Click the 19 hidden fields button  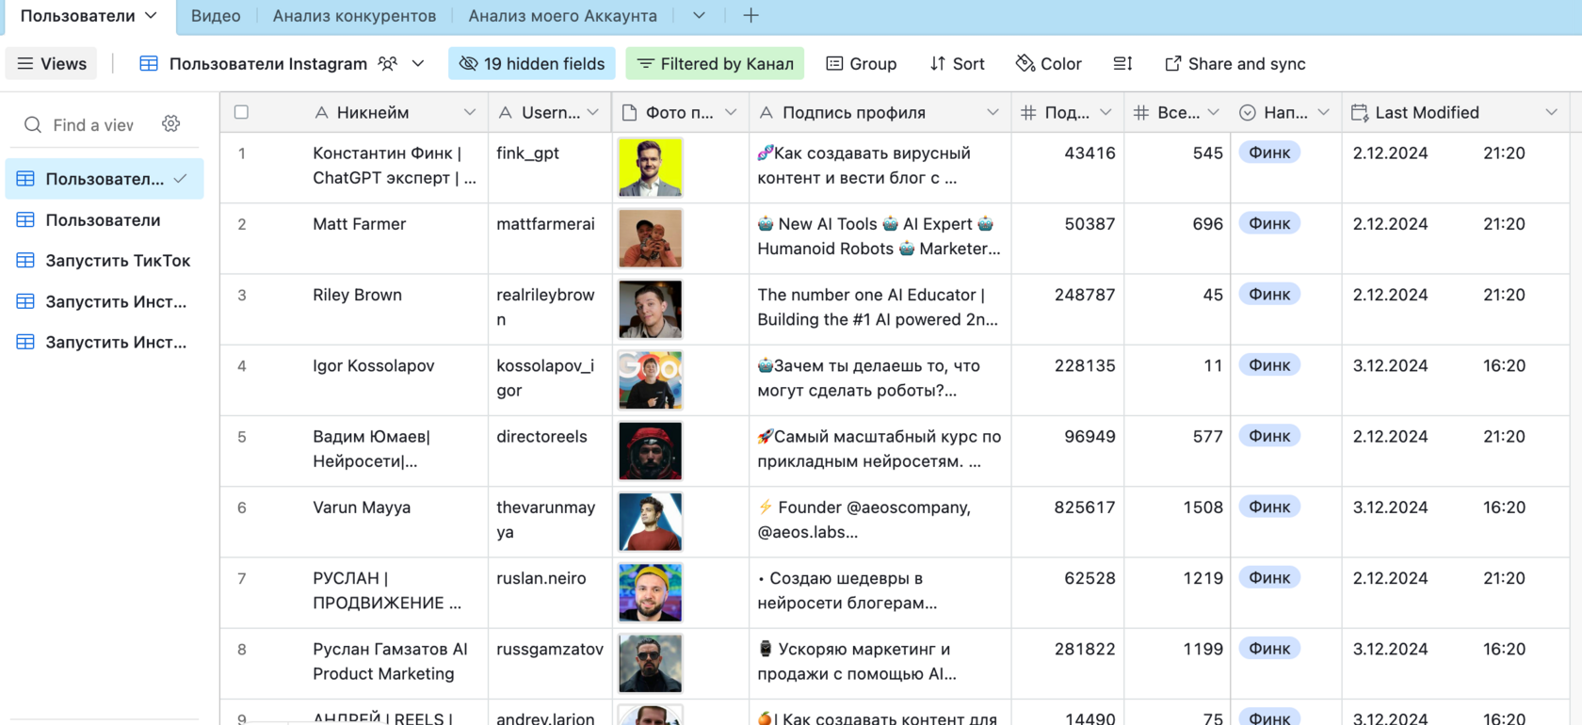click(531, 64)
